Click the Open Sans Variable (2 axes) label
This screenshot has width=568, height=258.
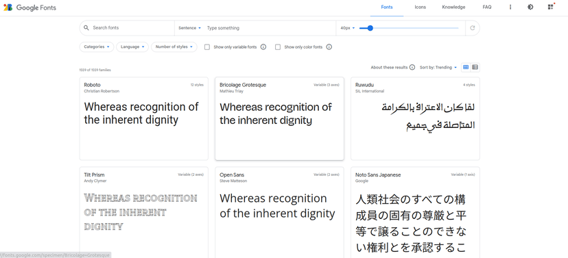[x=327, y=175]
